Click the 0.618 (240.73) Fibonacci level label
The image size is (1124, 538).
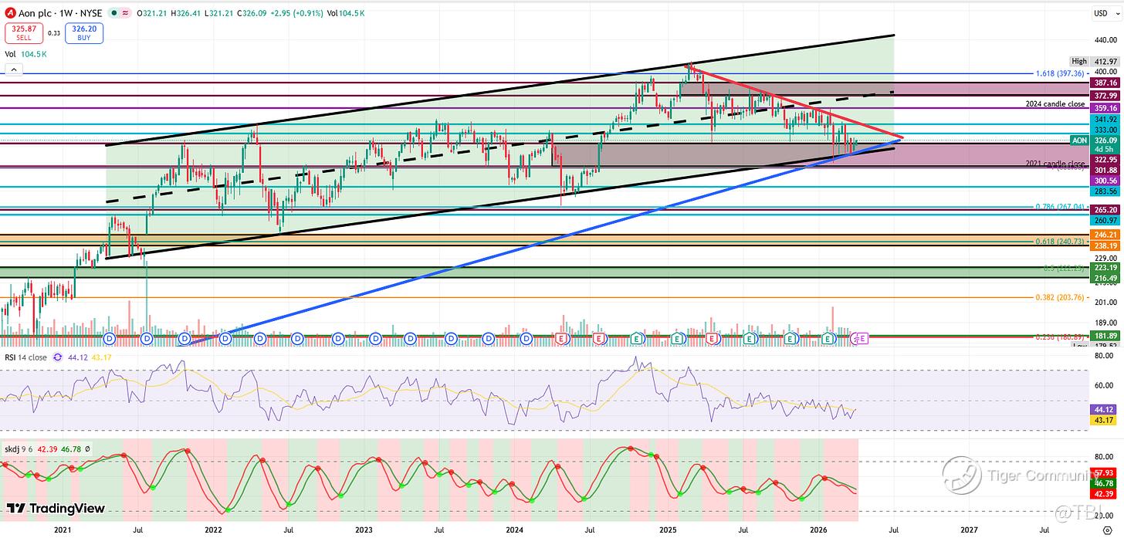(x=1061, y=242)
